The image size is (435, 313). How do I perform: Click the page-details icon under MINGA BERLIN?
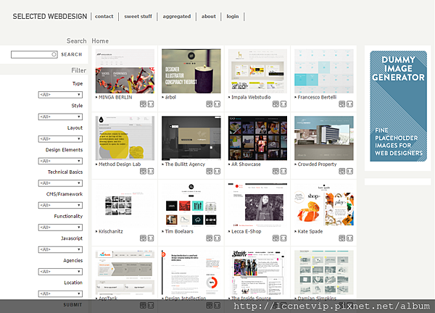pos(143,104)
